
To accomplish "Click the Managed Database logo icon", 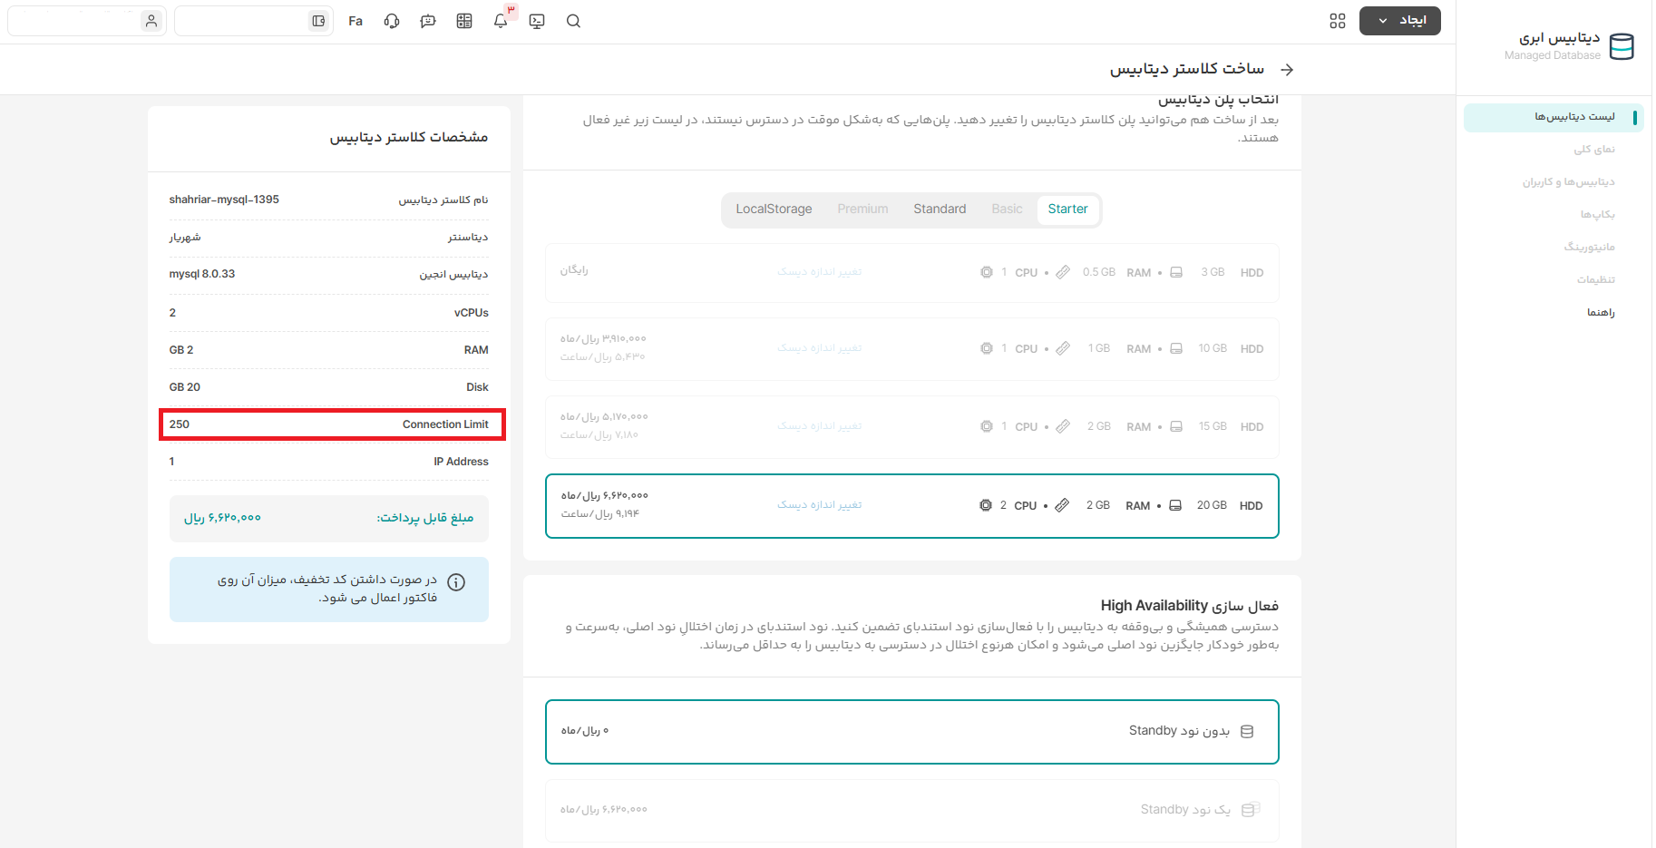I will click(x=1622, y=46).
